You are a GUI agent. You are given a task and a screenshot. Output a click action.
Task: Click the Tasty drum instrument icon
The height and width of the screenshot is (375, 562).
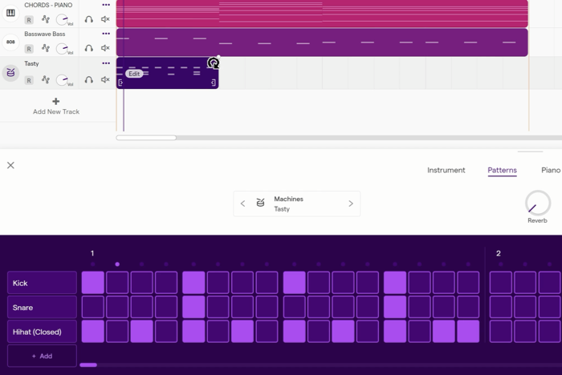pyautogui.click(x=10, y=73)
